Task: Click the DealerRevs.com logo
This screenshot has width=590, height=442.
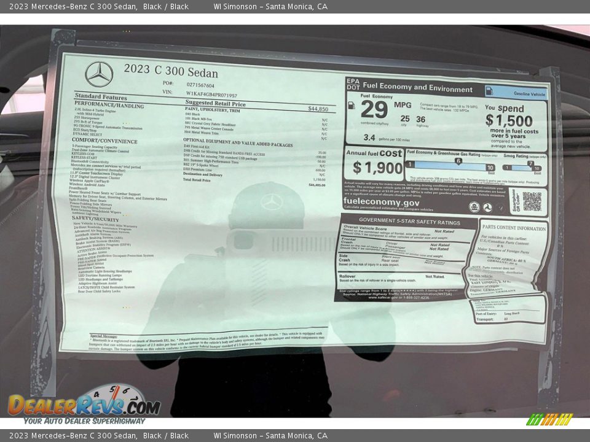Action: [85, 405]
